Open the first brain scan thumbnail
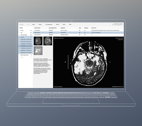This screenshot has height=126, width=142. [x=38, y=41]
